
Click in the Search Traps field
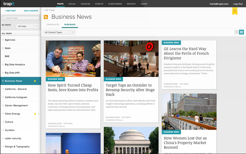point(20,18)
